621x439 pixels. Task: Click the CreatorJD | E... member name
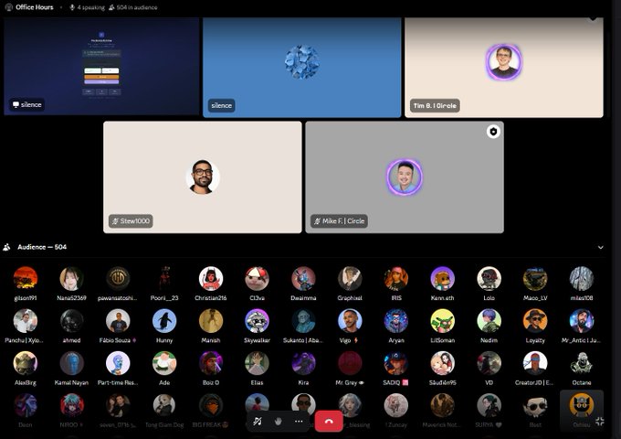pyautogui.click(x=534, y=382)
